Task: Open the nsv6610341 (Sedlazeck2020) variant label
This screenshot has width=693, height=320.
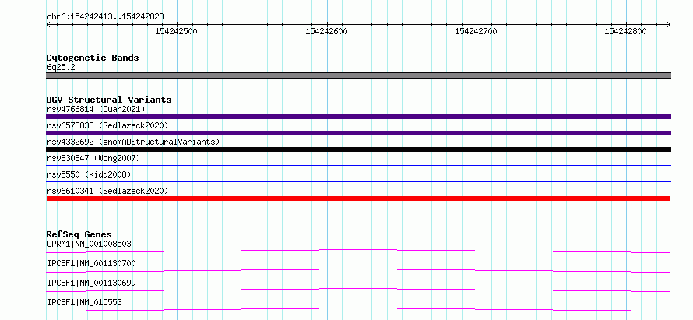Action: point(107,191)
